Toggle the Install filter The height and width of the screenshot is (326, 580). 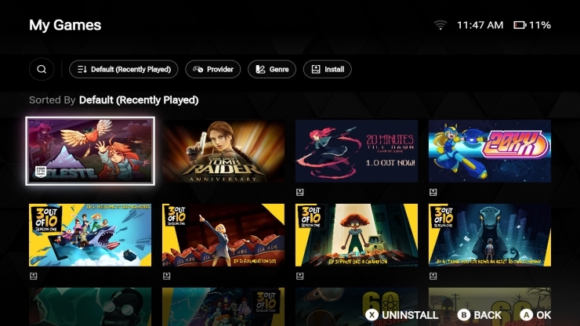[x=328, y=69]
